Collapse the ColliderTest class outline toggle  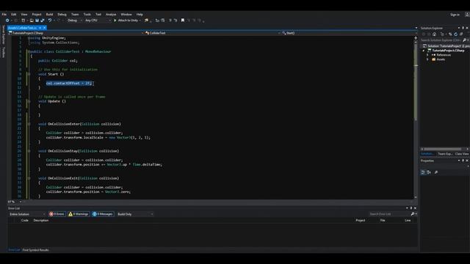click(29, 51)
